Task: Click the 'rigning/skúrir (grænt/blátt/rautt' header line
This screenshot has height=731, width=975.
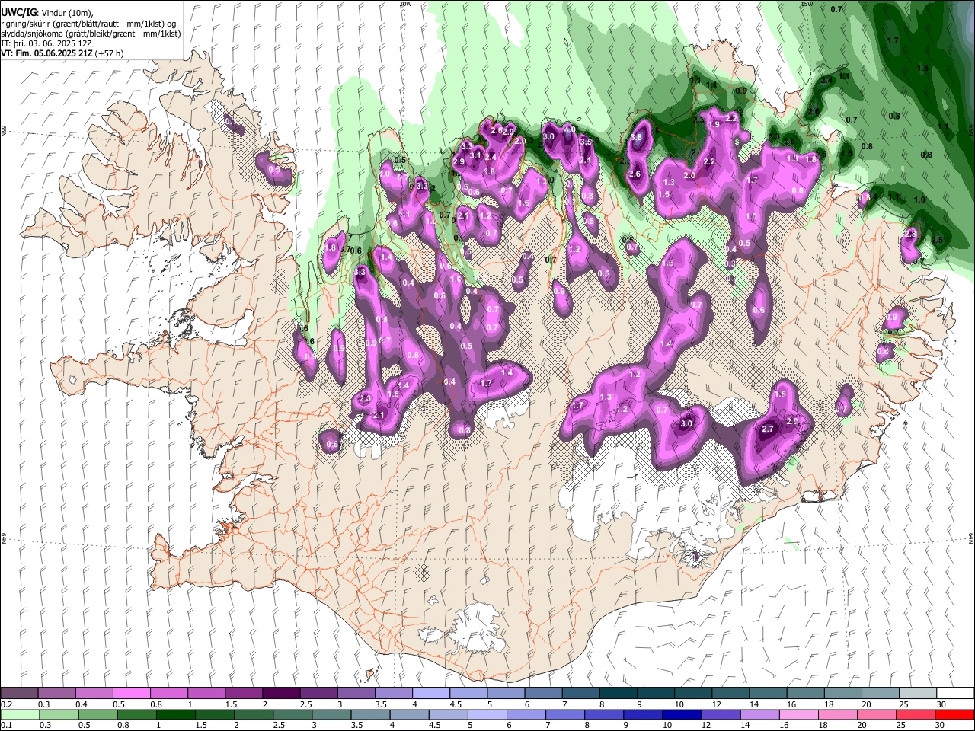Action: (x=89, y=24)
